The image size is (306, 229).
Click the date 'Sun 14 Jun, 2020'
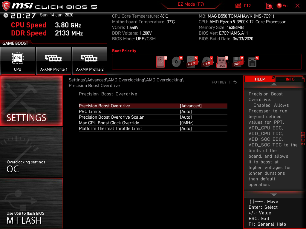(56, 15)
